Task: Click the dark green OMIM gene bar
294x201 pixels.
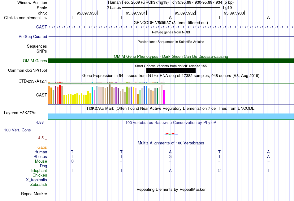Action: coord(171,61)
